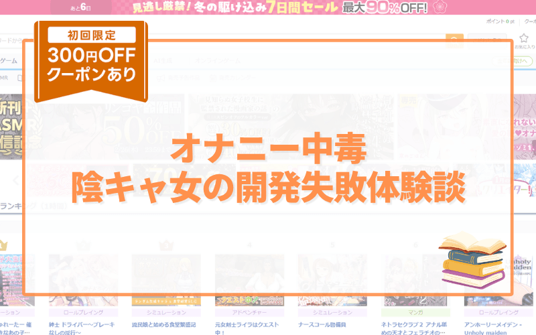
Task: Click the ランキング（1時間） heading
Action: (x=33, y=206)
